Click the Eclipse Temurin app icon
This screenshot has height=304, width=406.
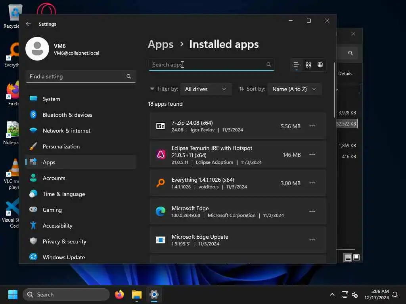(161, 155)
